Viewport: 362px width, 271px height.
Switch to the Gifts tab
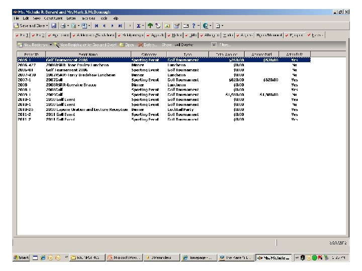(x=191, y=35)
